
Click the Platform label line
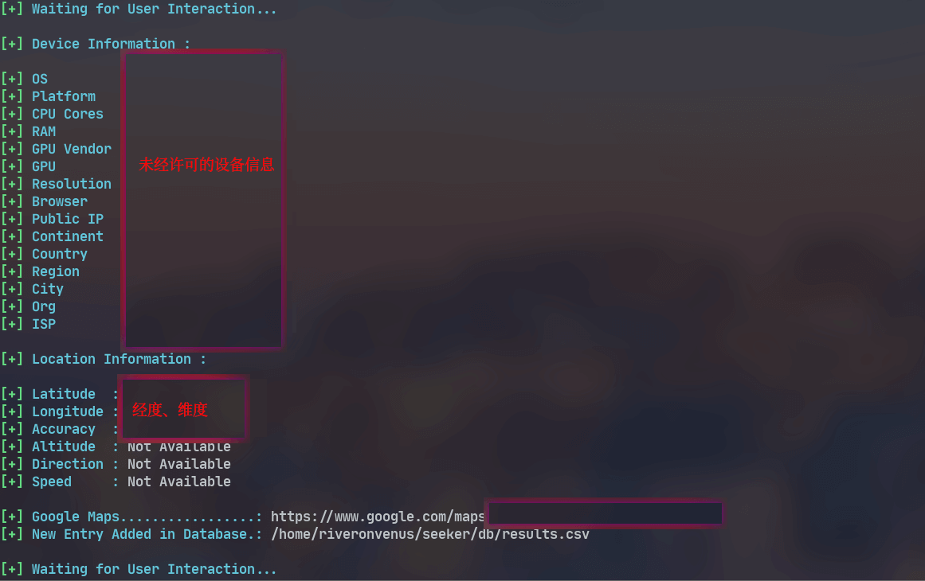63,96
